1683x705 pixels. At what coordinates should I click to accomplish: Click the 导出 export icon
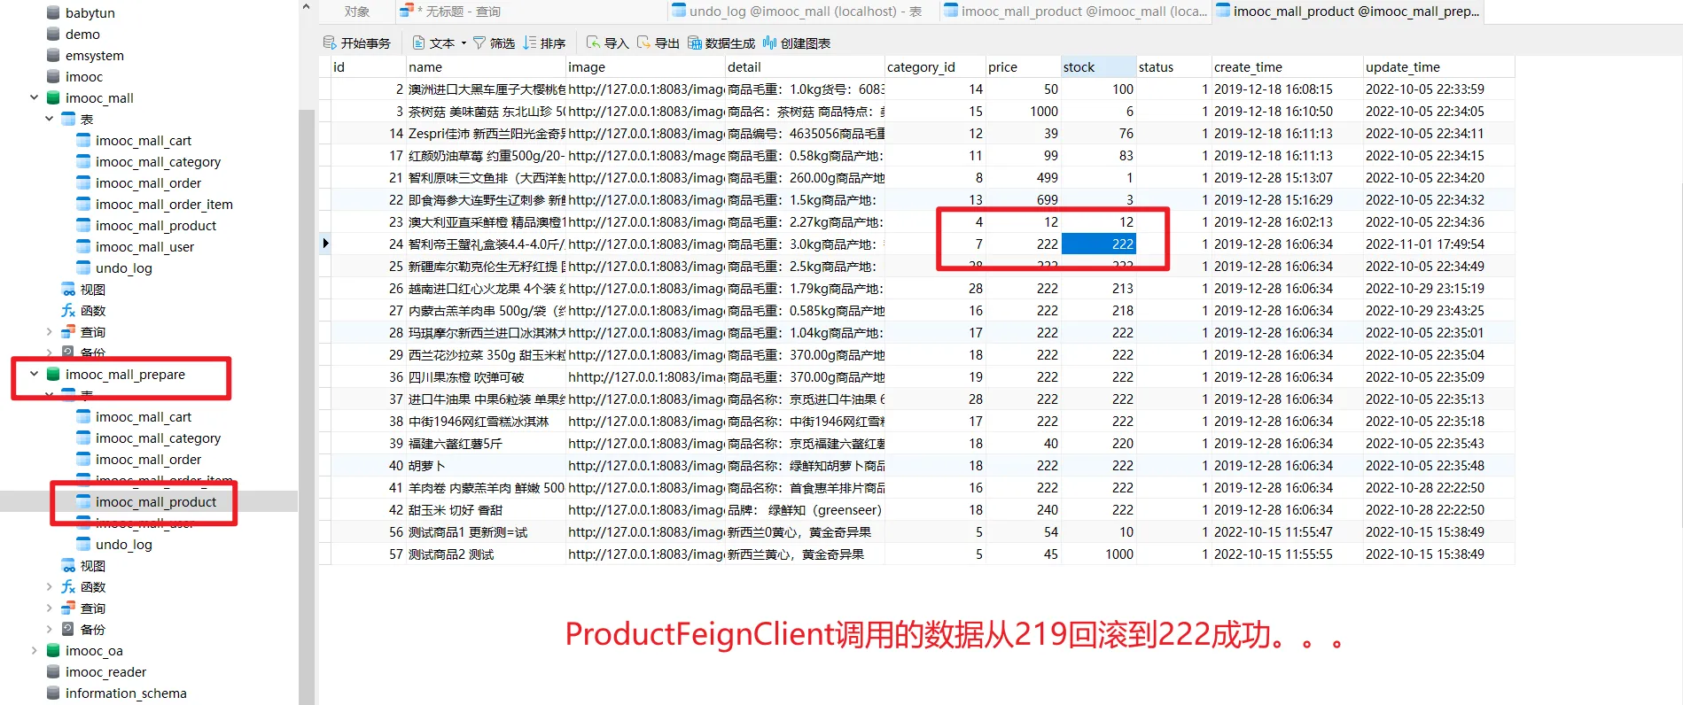(x=644, y=43)
